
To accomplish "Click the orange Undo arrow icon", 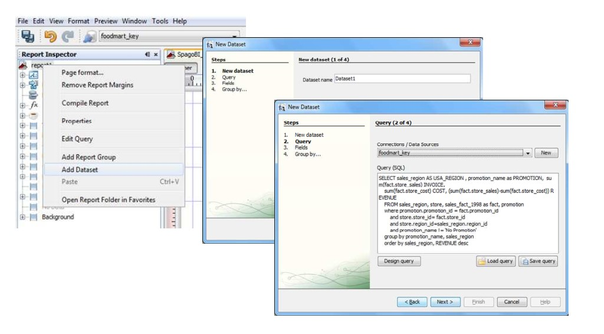I will tap(51, 36).
